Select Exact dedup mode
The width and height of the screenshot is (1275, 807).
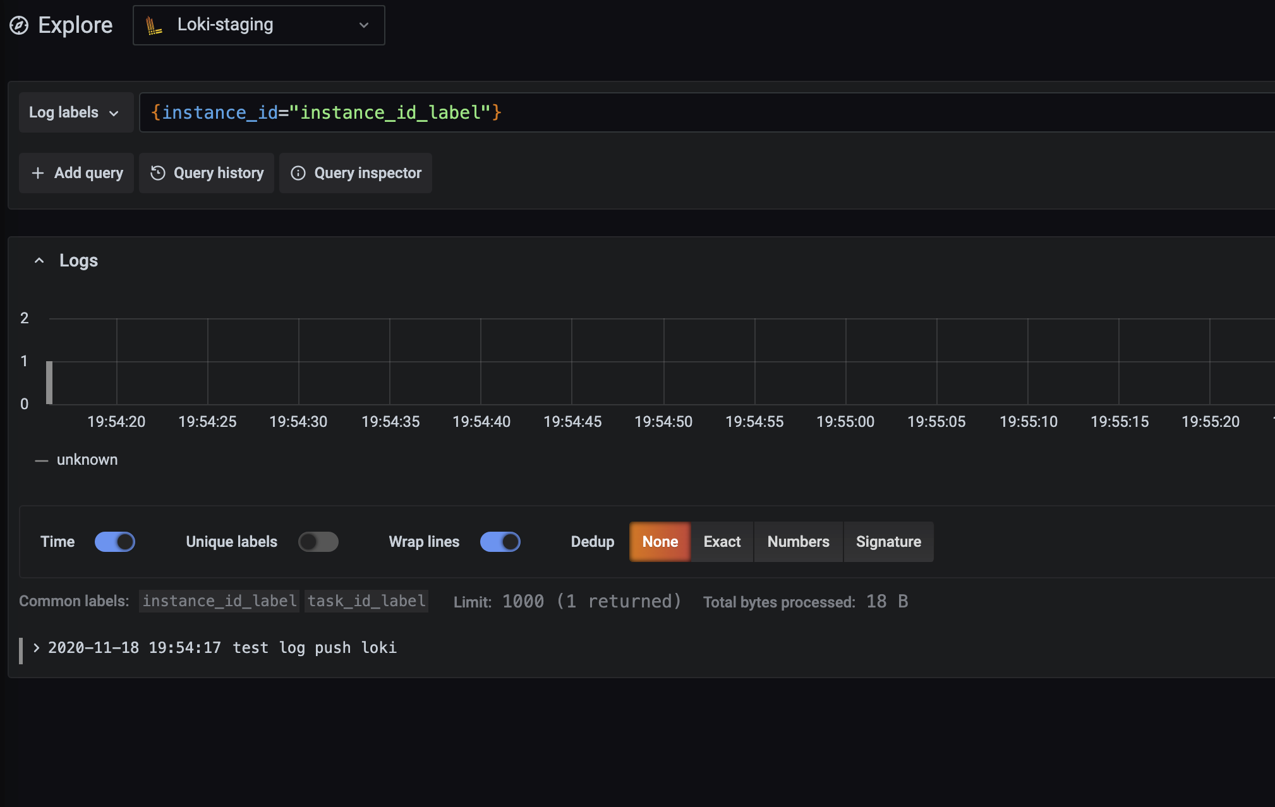point(721,541)
